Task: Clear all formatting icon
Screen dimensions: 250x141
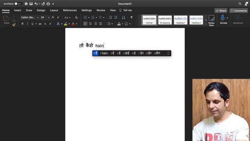Action: (77, 17)
